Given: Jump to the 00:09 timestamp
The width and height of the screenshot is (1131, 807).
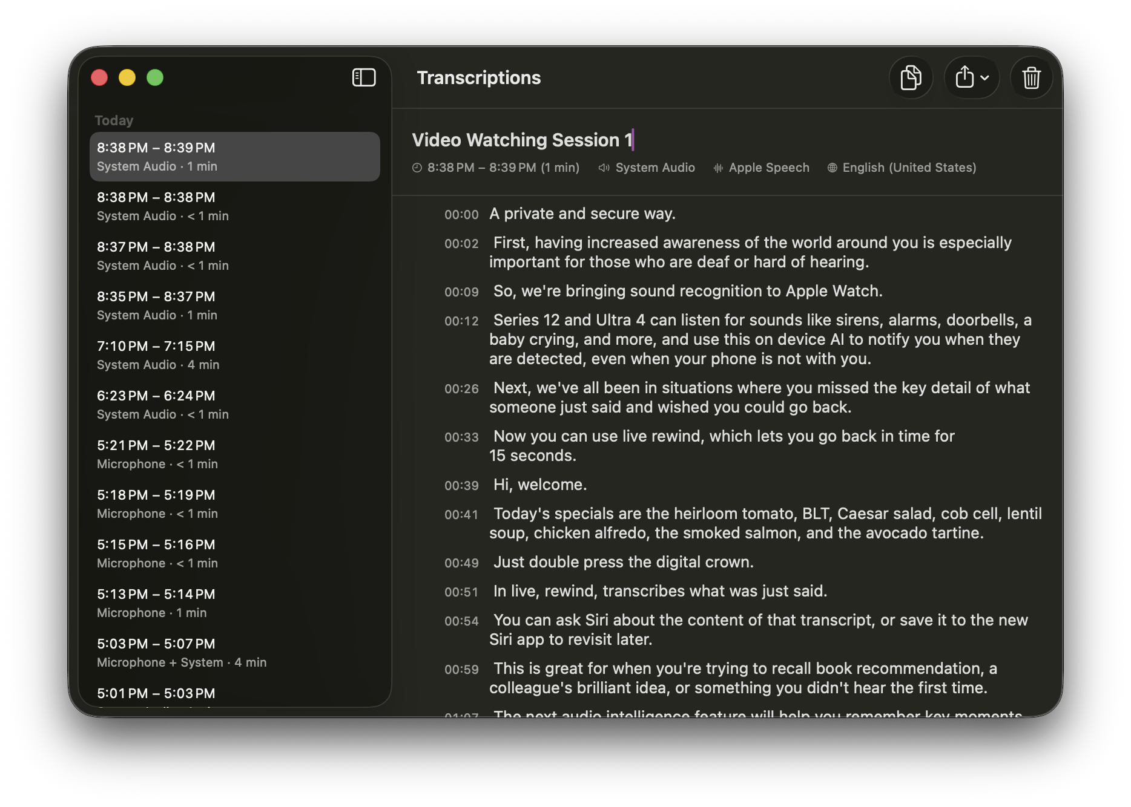Looking at the screenshot, I should (461, 292).
